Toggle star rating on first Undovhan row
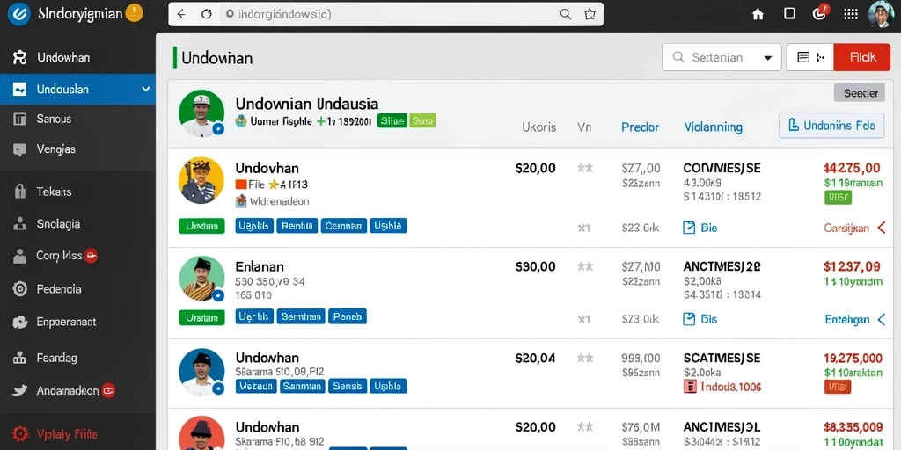Screen dimensions: 901x450 585,168
